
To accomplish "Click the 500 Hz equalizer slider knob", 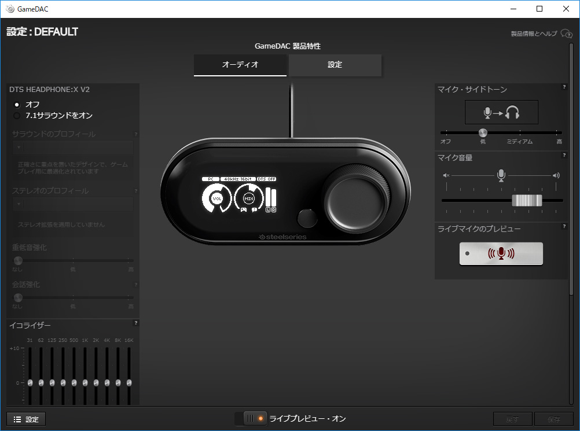I will pos(74,382).
